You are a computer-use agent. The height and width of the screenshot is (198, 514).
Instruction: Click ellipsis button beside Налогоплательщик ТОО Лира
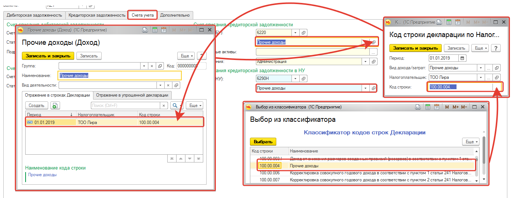489,78
